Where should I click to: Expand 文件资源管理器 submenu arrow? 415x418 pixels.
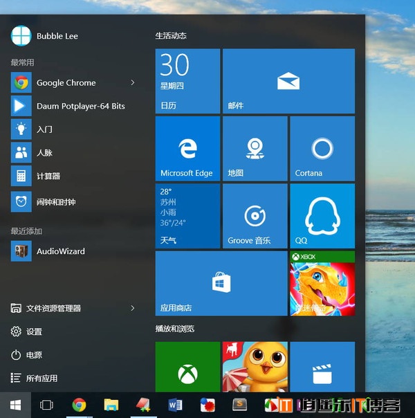pos(133,308)
